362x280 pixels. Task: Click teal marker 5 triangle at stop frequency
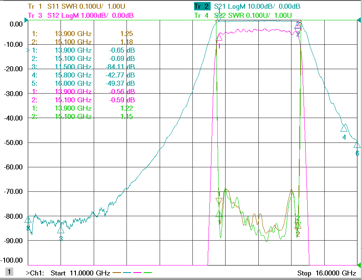pos(357,145)
